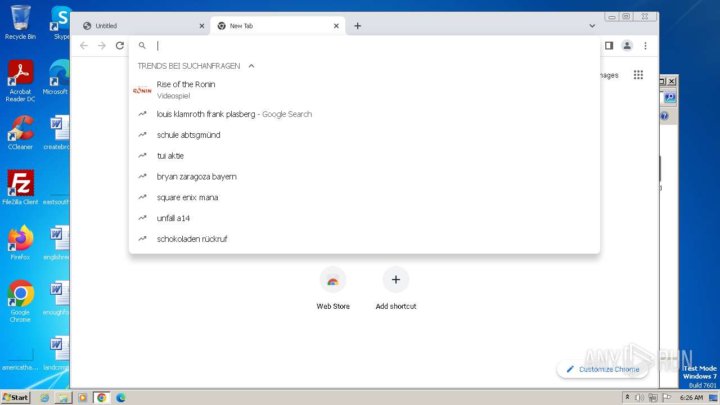This screenshot has height=405, width=720.
Task: Open enoughfo Word document on desktop
Action: 56,298
